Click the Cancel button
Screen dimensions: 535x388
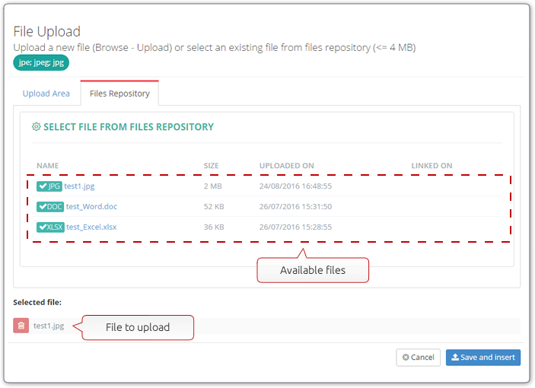(x=419, y=358)
